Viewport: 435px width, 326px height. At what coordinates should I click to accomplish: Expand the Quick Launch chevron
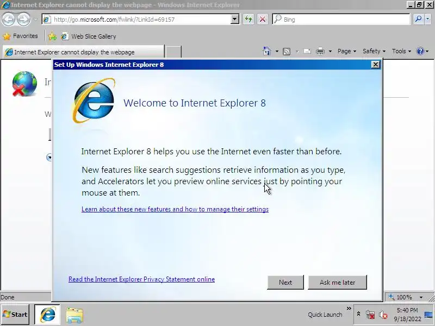point(349,308)
